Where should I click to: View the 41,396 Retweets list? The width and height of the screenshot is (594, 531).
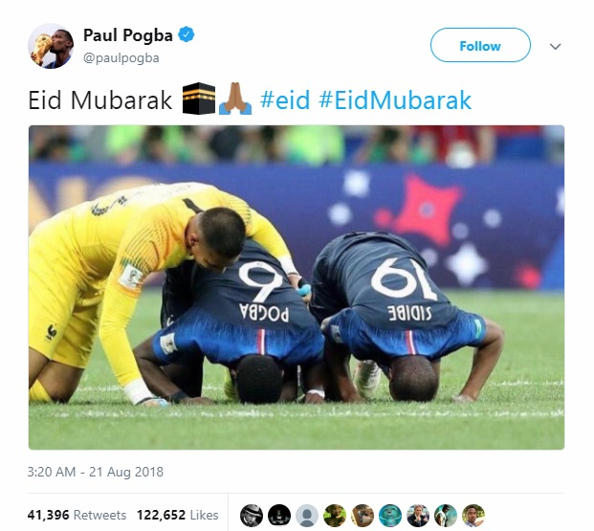(77, 515)
